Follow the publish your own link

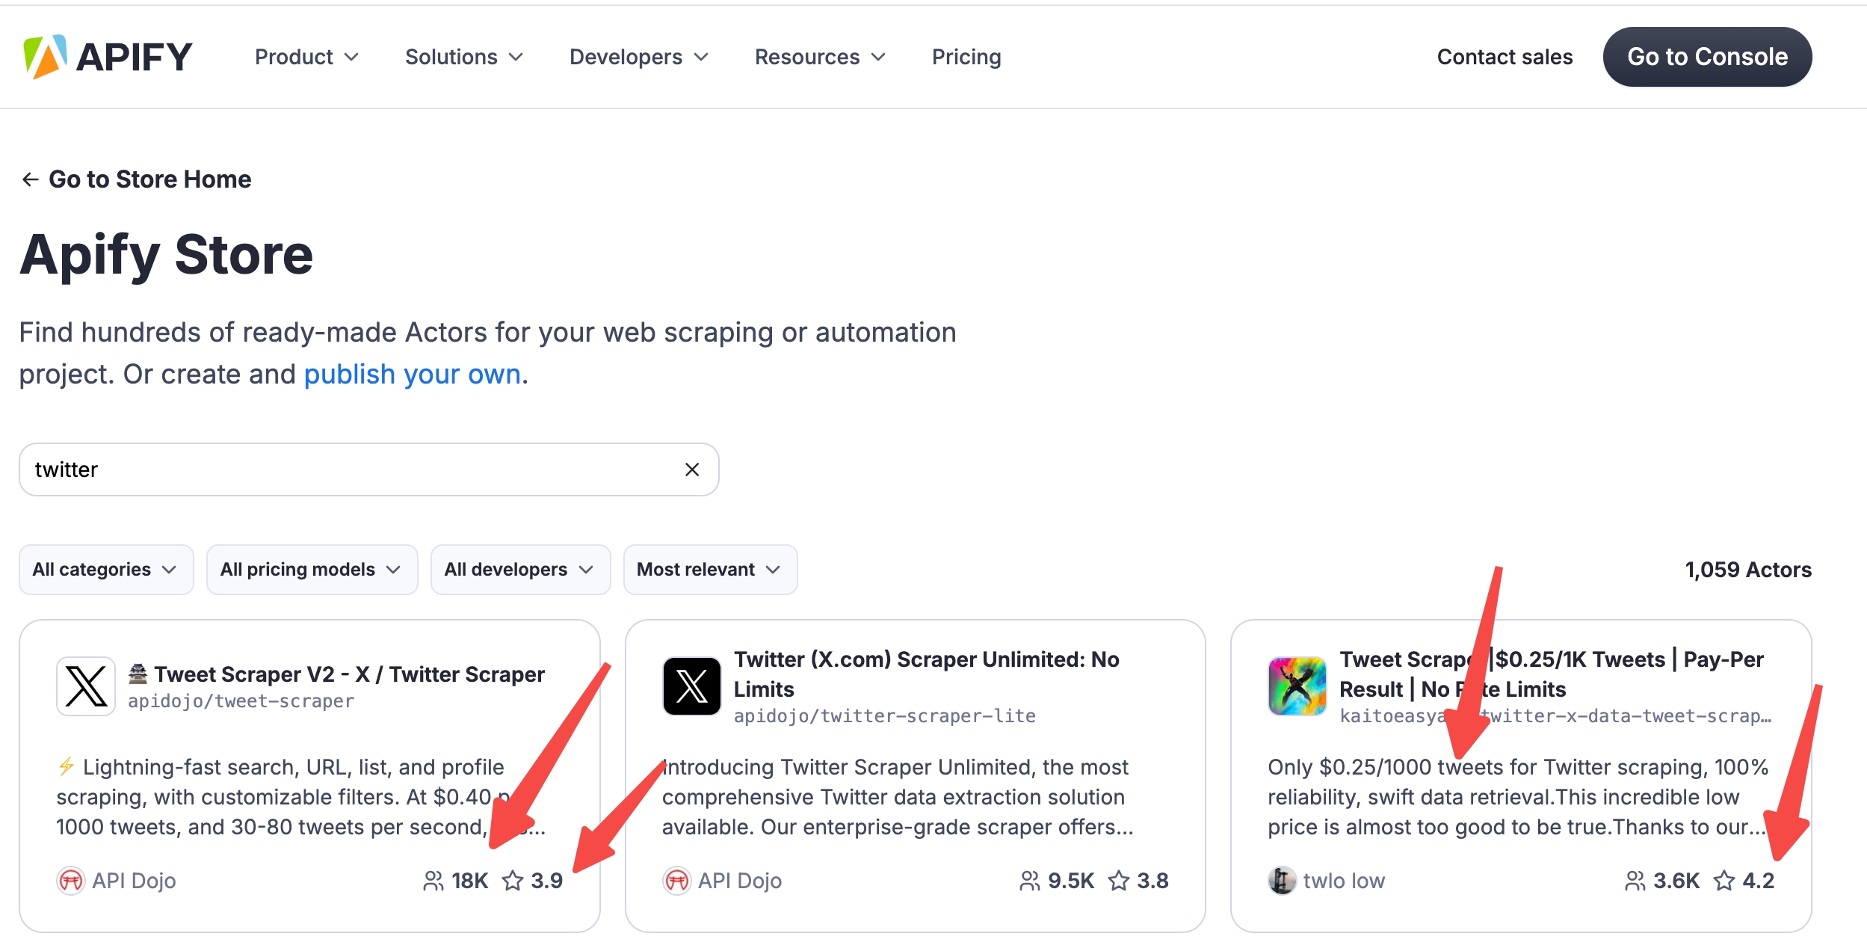click(x=412, y=374)
